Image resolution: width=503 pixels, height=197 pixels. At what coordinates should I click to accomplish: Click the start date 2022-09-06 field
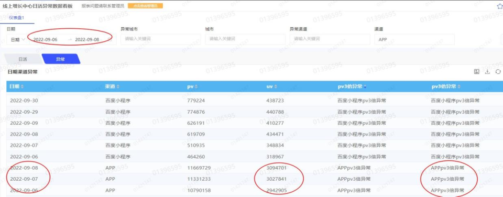pyautogui.click(x=45, y=39)
